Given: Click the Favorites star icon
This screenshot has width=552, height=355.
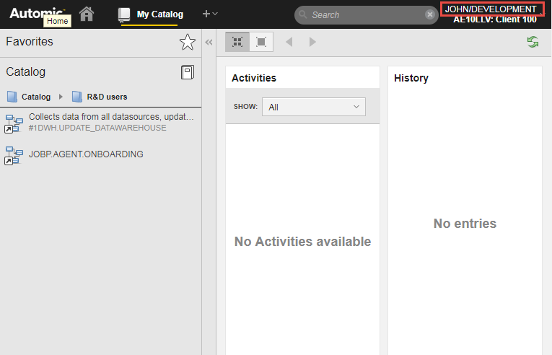Looking at the screenshot, I should coord(188,42).
